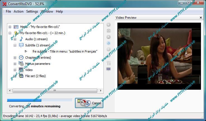Screen dimensions: 206x121
Task: Select the fre subtitle tree entry
Action: click(x=65, y=51)
